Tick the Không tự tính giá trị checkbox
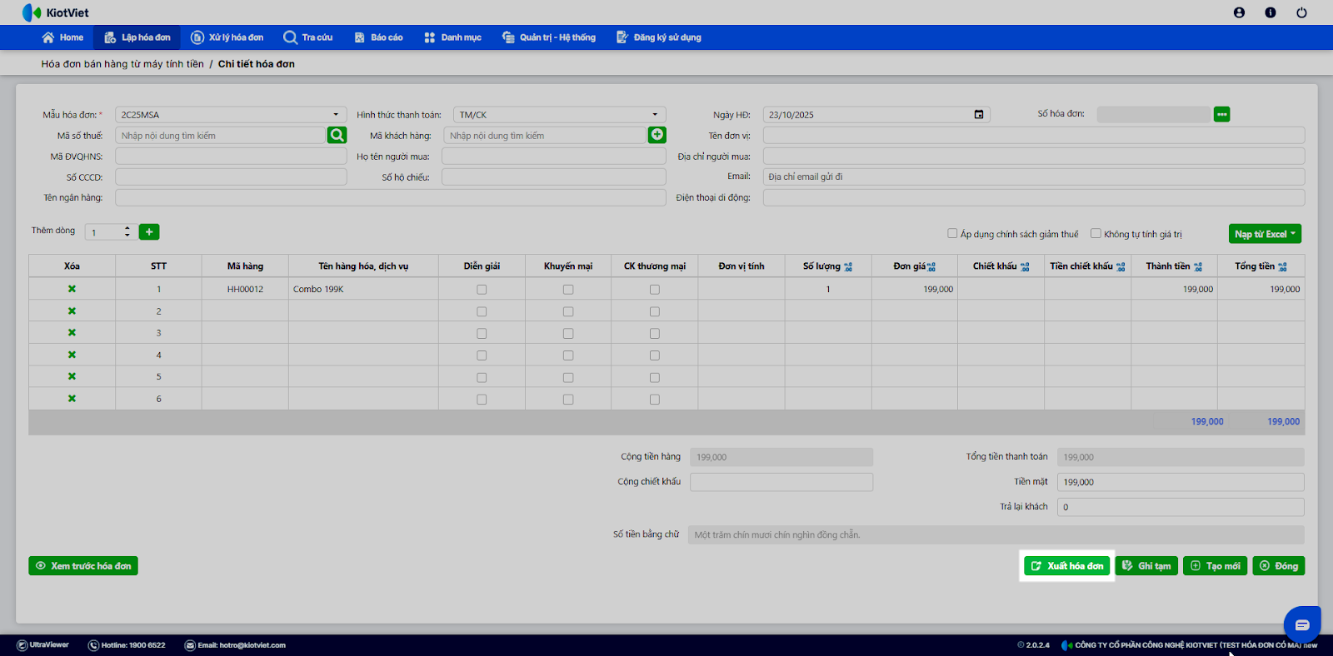The image size is (1333, 656). pyautogui.click(x=1096, y=234)
